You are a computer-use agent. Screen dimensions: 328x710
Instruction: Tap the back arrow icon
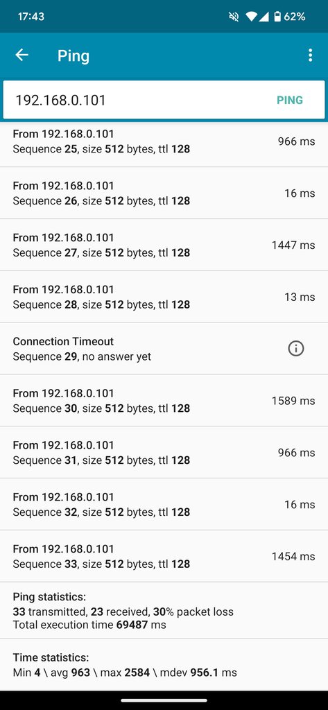(x=21, y=55)
